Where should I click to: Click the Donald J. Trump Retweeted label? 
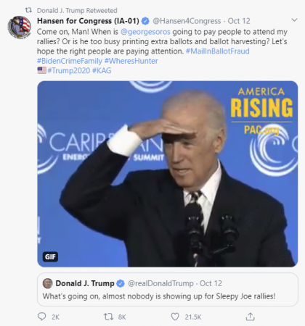[77, 10]
